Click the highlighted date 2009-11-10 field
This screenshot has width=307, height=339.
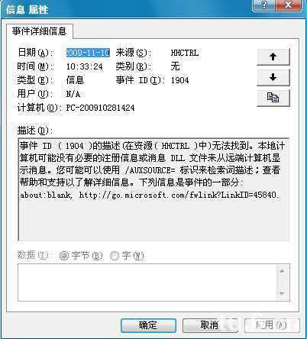point(88,53)
